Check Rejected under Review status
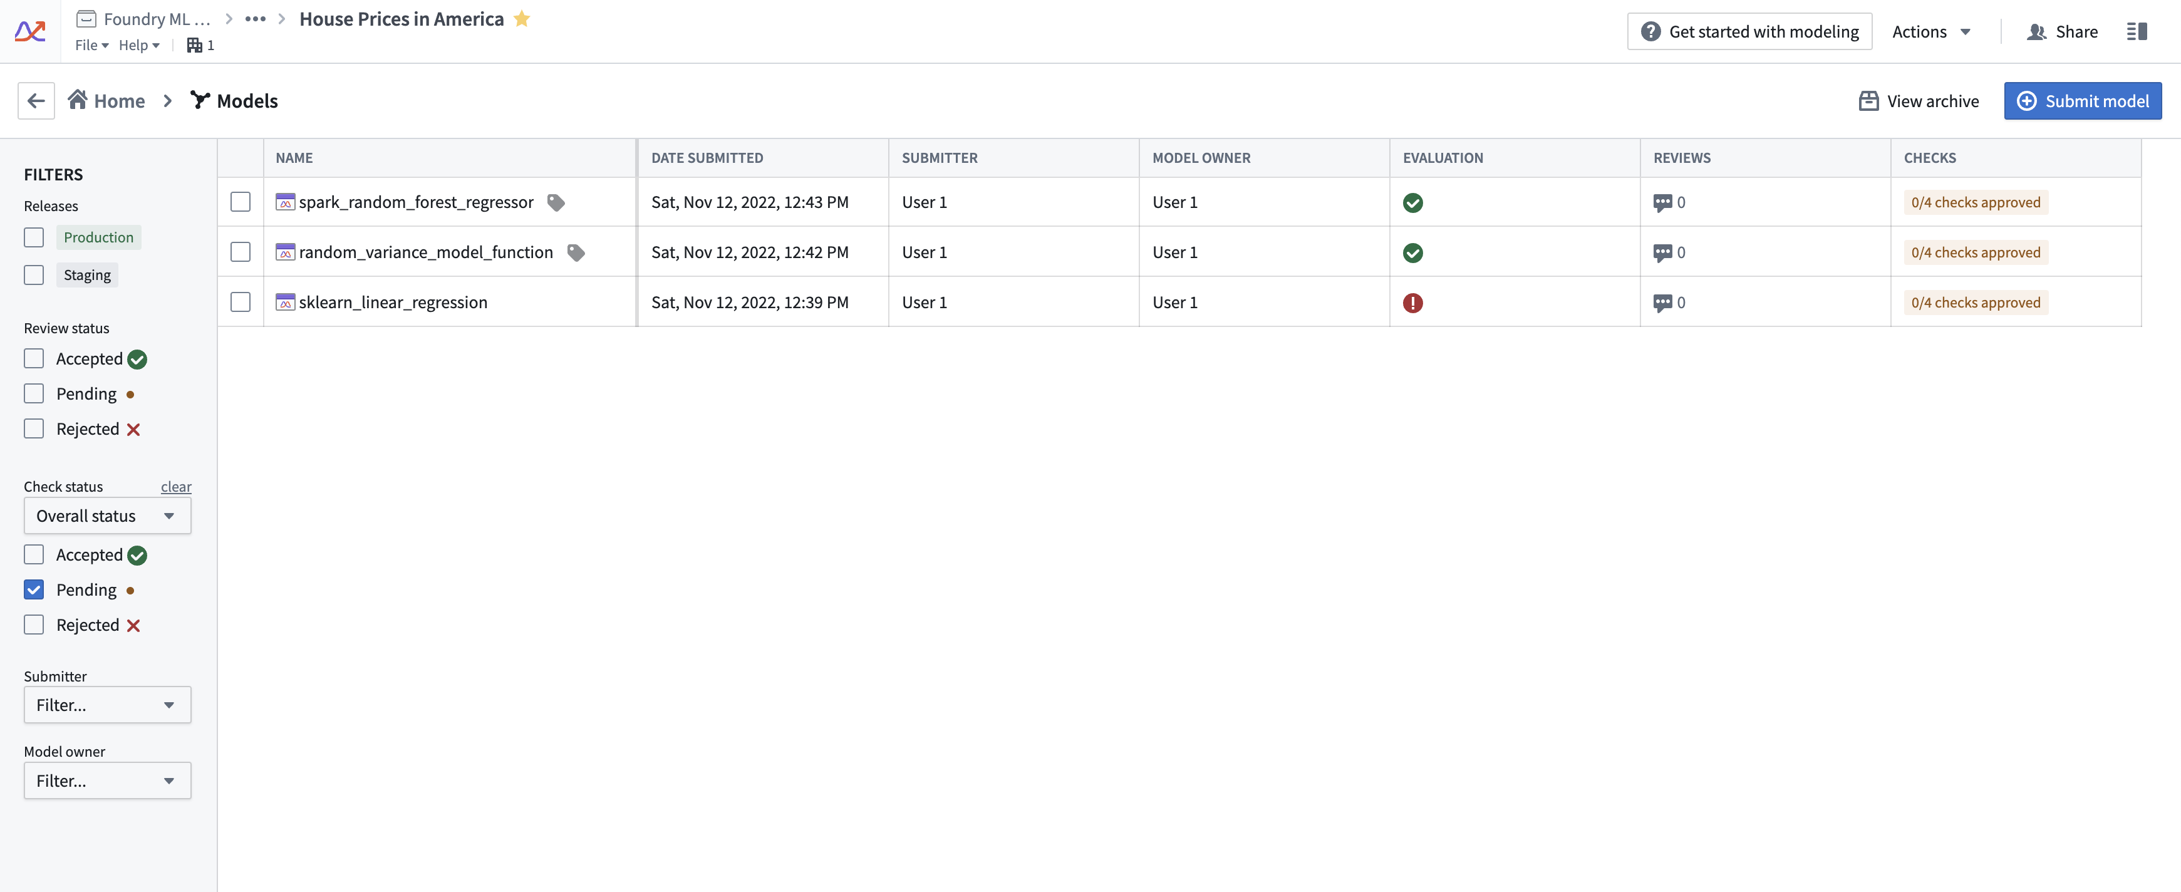This screenshot has height=892, width=2181. click(x=34, y=428)
